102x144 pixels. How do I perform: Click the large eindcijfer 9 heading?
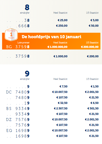[x=27, y=74]
